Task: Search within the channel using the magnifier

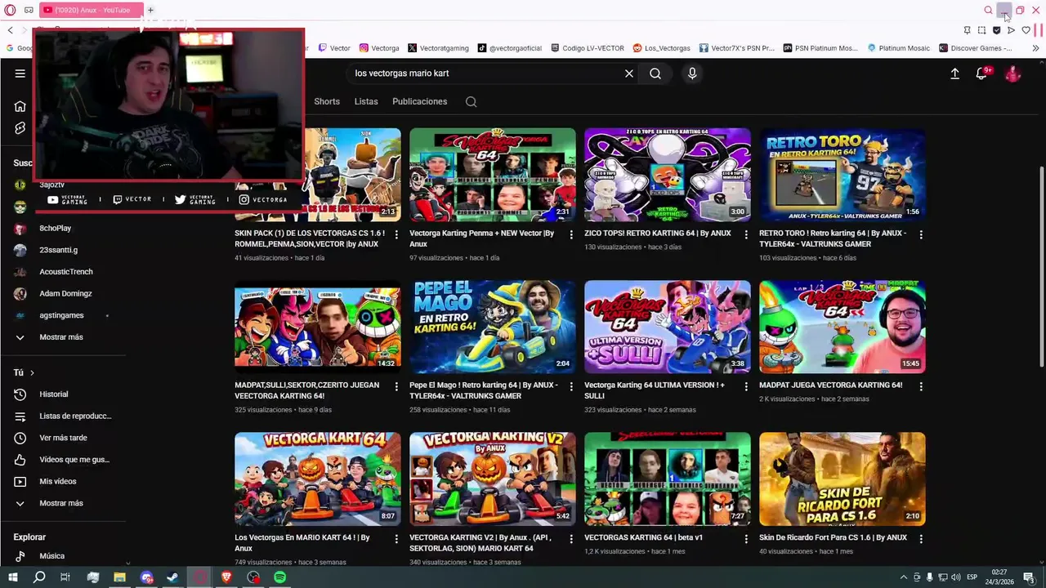Action: click(x=471, y=102)
